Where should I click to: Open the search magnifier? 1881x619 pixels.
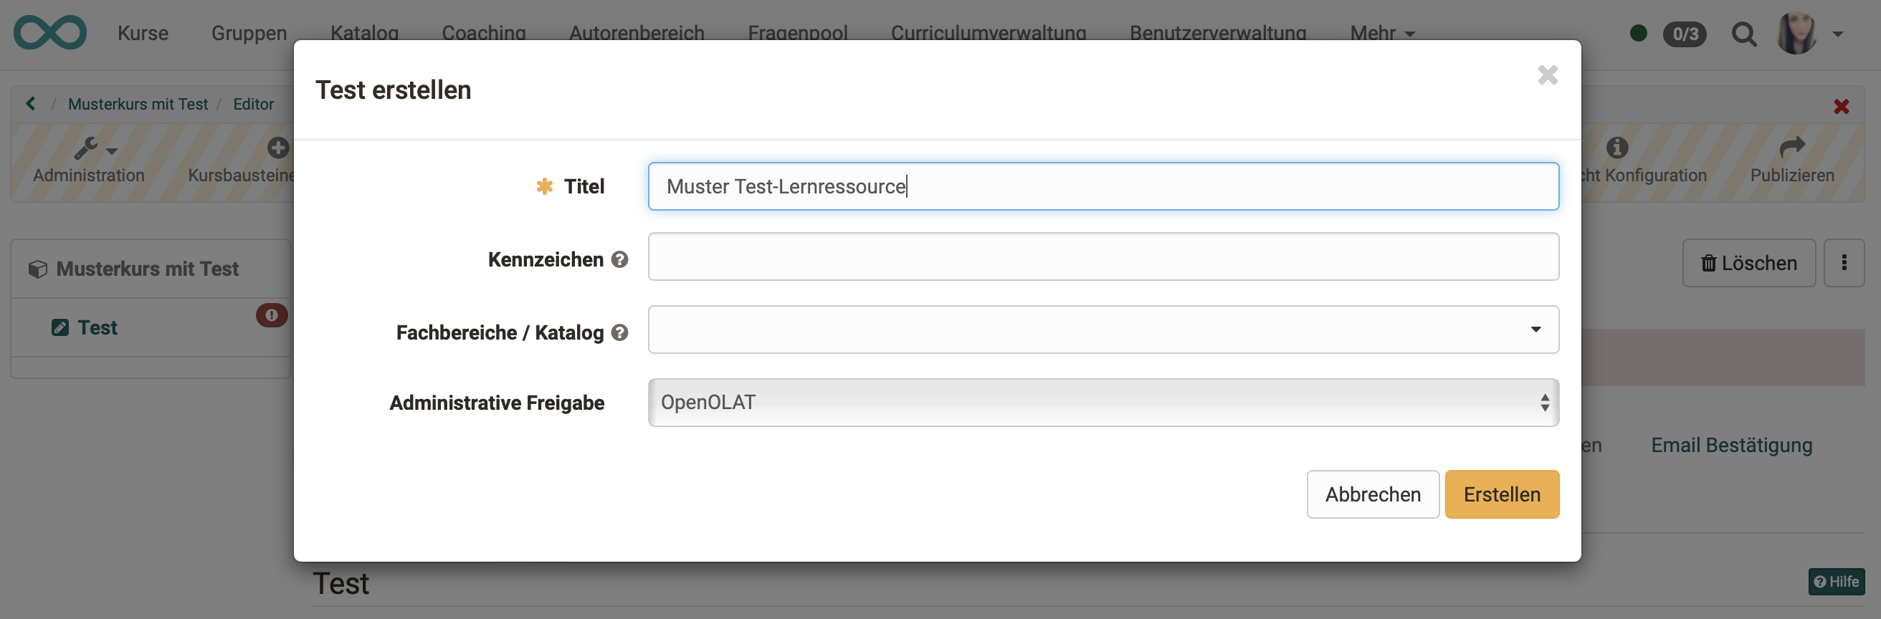[x=1745, y=34]
